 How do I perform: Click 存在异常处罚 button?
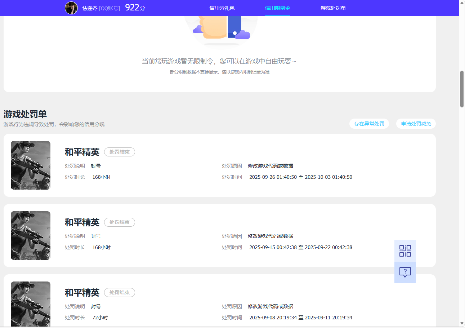pyautogui.click(x=369, y=124)
